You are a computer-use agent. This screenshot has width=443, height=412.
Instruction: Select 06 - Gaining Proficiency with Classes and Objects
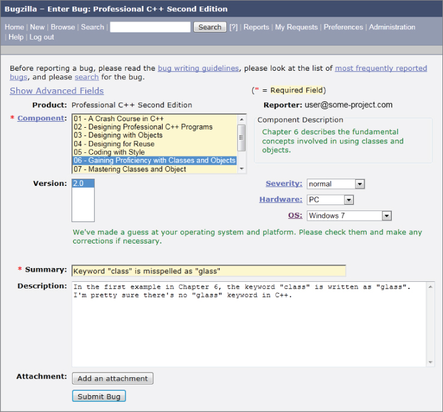pos(154,160)
